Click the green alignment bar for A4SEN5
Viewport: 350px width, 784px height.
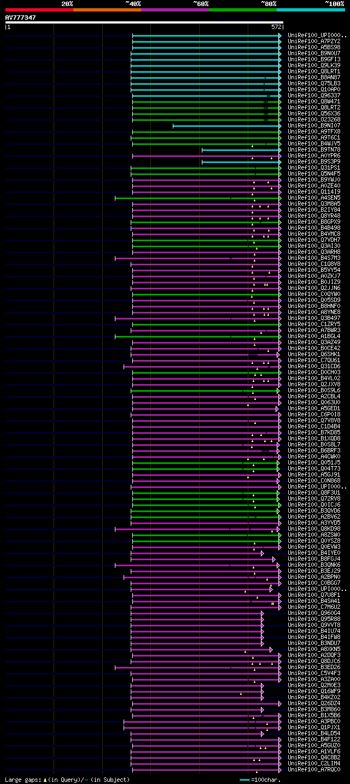click(198, 198)
